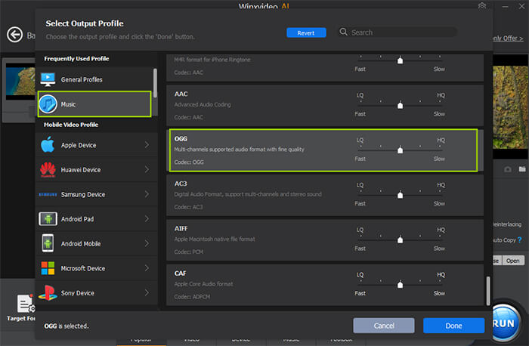Adjust the AAC quality slider handle

[400, 105]
